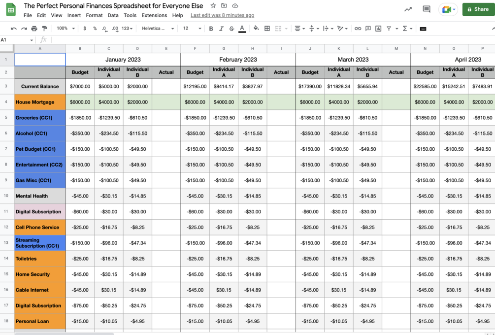Open the Extensions menu
The height and width of the screenshot is (335, 495).
point(154,15)
